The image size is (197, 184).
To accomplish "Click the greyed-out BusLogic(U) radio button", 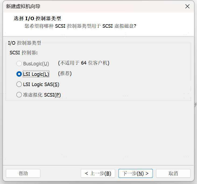I will (x=19, y=64).
